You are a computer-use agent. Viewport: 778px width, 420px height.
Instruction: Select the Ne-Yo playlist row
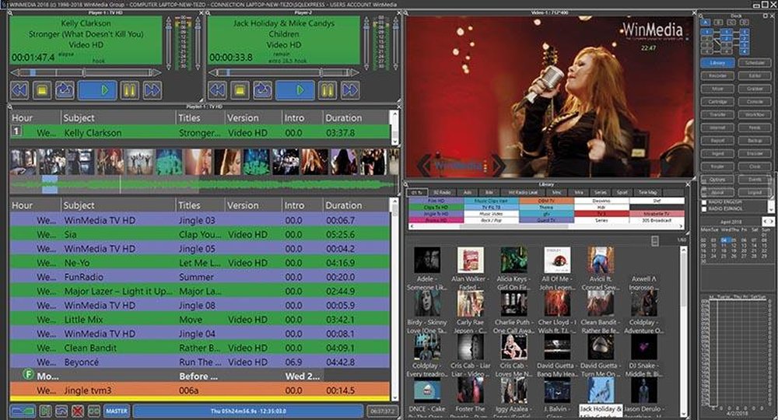199,263
